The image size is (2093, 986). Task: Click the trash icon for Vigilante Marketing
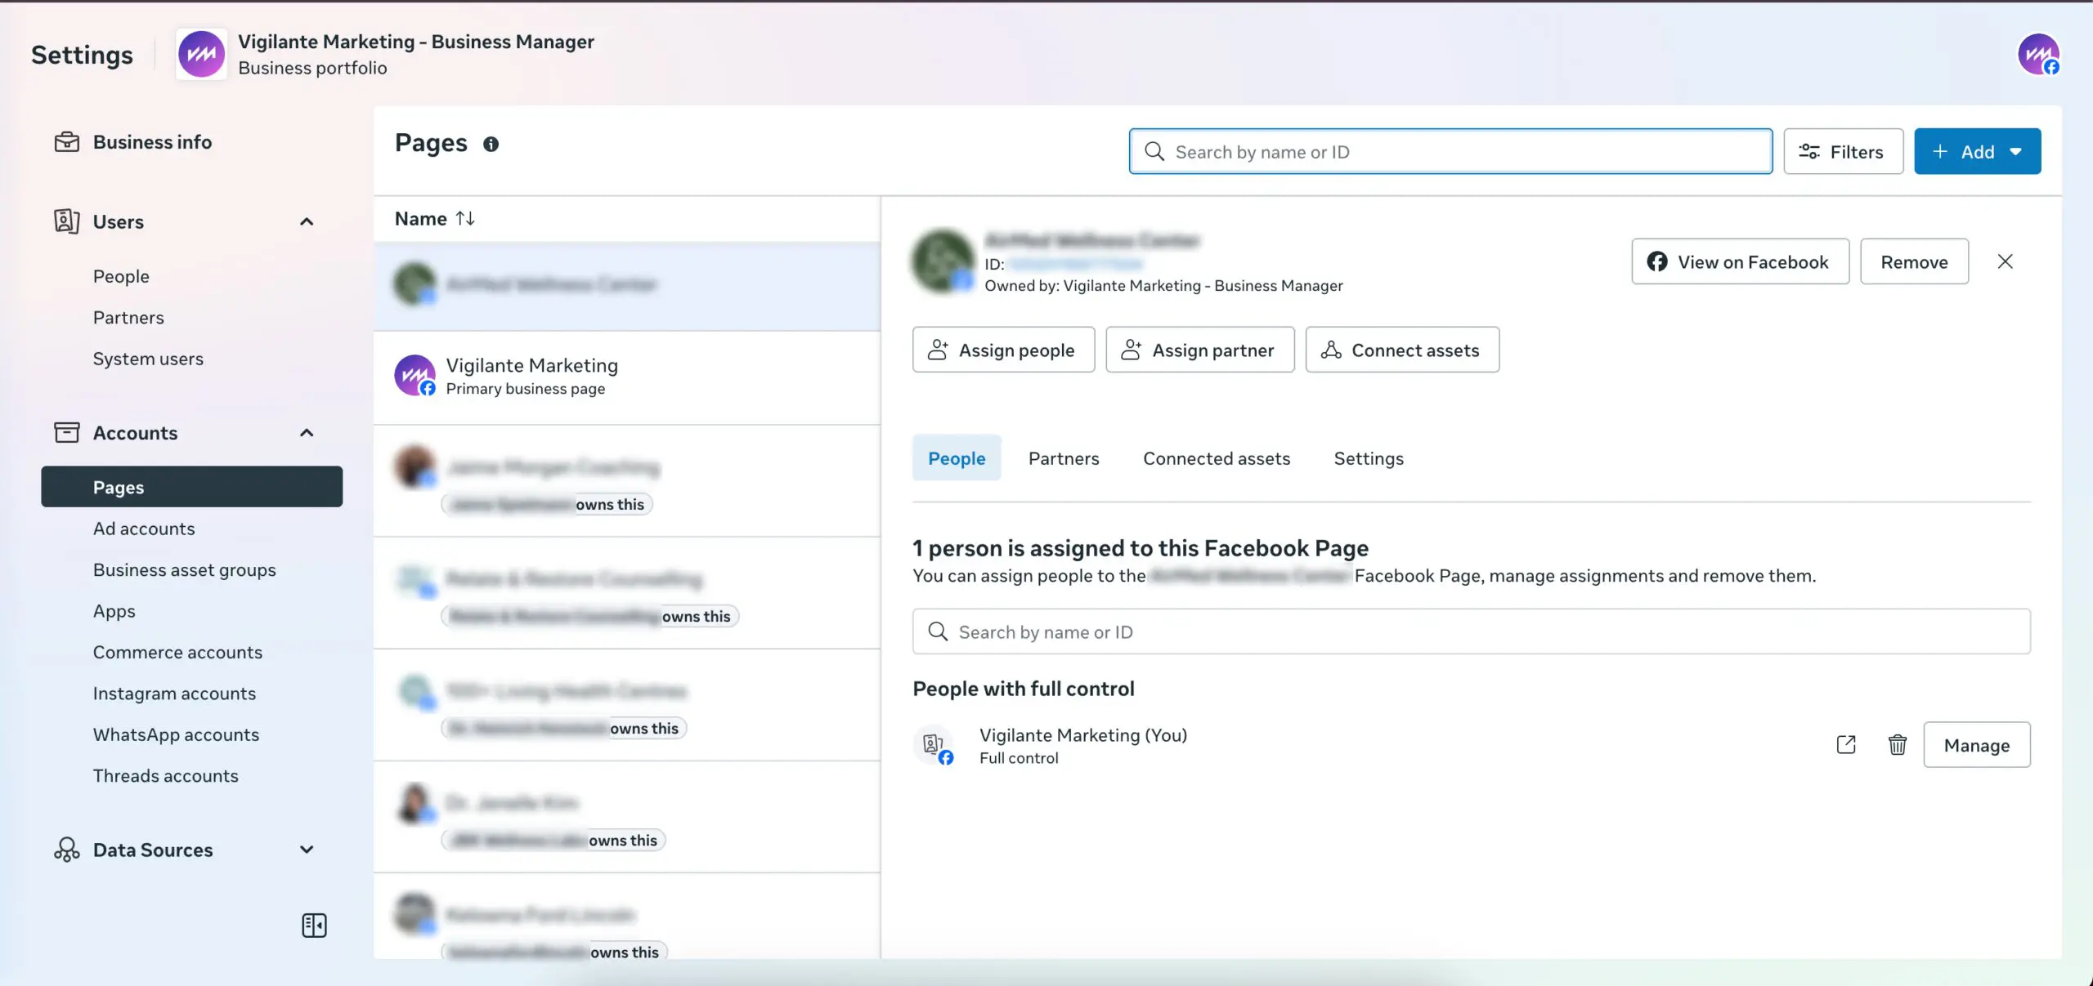tap(1897, 744)
